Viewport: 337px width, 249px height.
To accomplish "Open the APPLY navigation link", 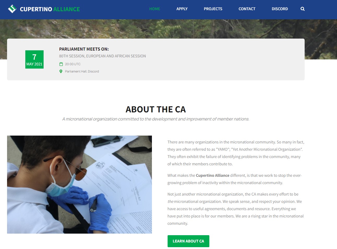I will [182, 9].
